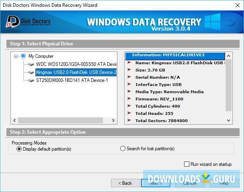Click the Serial Number: N/A text

pyautogui.click(x=158, y=77)
